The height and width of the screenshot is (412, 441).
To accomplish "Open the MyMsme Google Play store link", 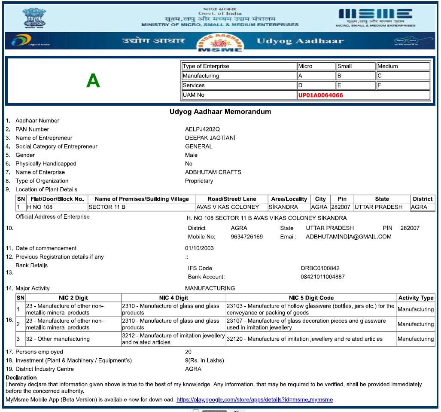I will click(254, 400).
